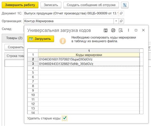The image size is (151, 126).
Task: Click the yellow Загрузить button
Action: 41,39
